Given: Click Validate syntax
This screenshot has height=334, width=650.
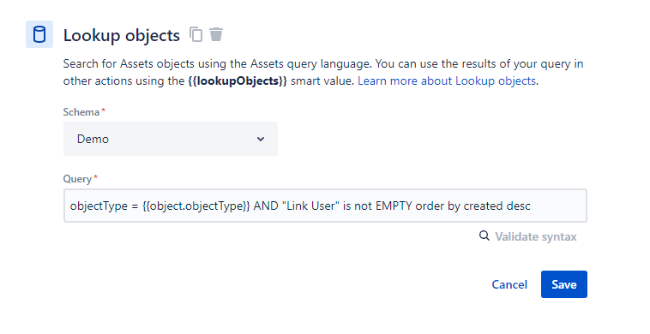Looking at the screenshot, I should pyautogui.click(x=536, y=236).
